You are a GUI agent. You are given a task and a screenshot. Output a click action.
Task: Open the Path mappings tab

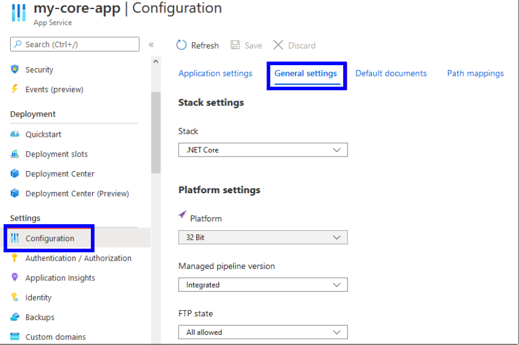click(475, 73)
